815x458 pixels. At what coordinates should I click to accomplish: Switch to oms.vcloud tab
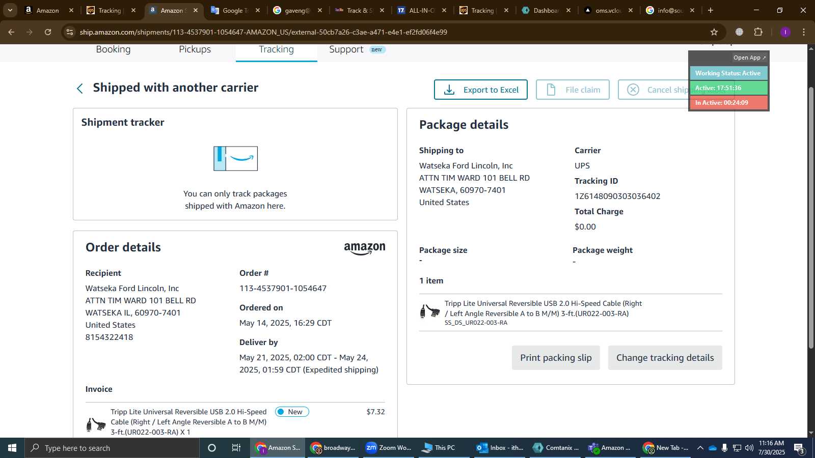click(608, 10)
